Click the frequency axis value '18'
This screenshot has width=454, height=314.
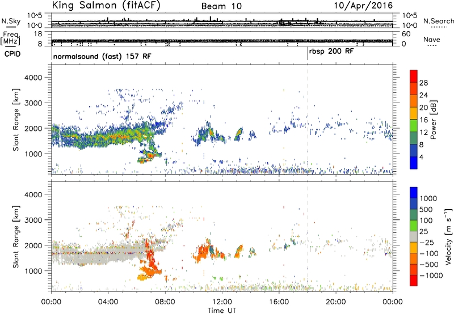(x=37, y=34)
